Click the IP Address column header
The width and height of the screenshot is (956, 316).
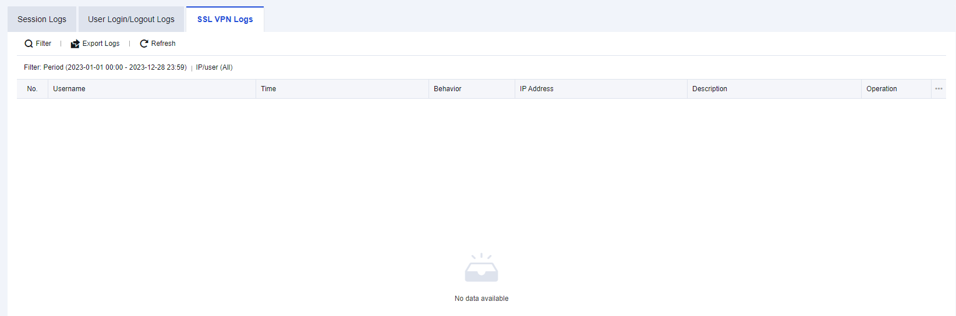tap(601, 89)
